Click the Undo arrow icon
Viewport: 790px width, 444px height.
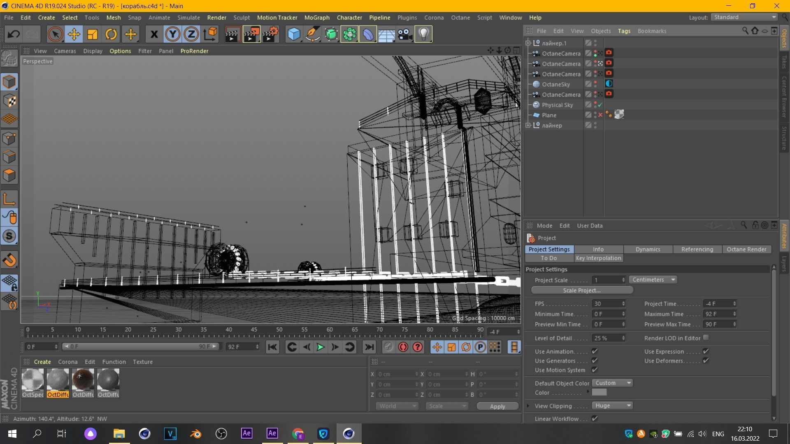13,34
